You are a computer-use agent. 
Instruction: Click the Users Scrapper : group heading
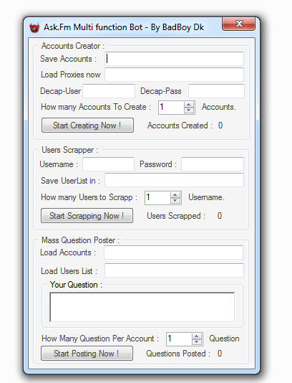(69, 150)
